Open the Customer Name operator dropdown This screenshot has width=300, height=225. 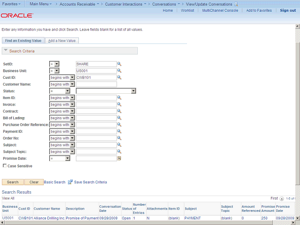[62, 84]
